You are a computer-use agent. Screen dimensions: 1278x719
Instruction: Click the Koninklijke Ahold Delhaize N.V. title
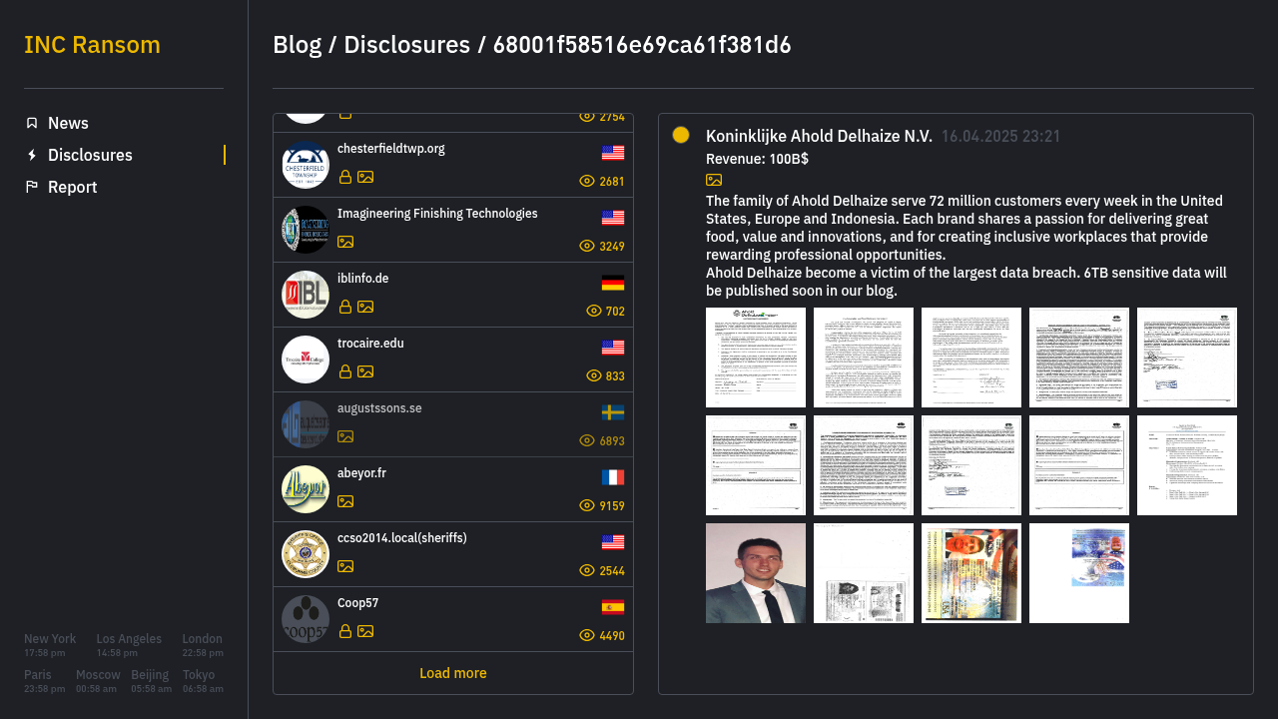pyautogui.click(x=819, y=136)
